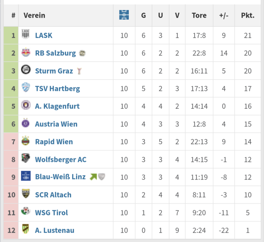Click the Sturm Graz club crest
Image resolution: width=264 pixels, height=242 pixels.
click(25, 70)
